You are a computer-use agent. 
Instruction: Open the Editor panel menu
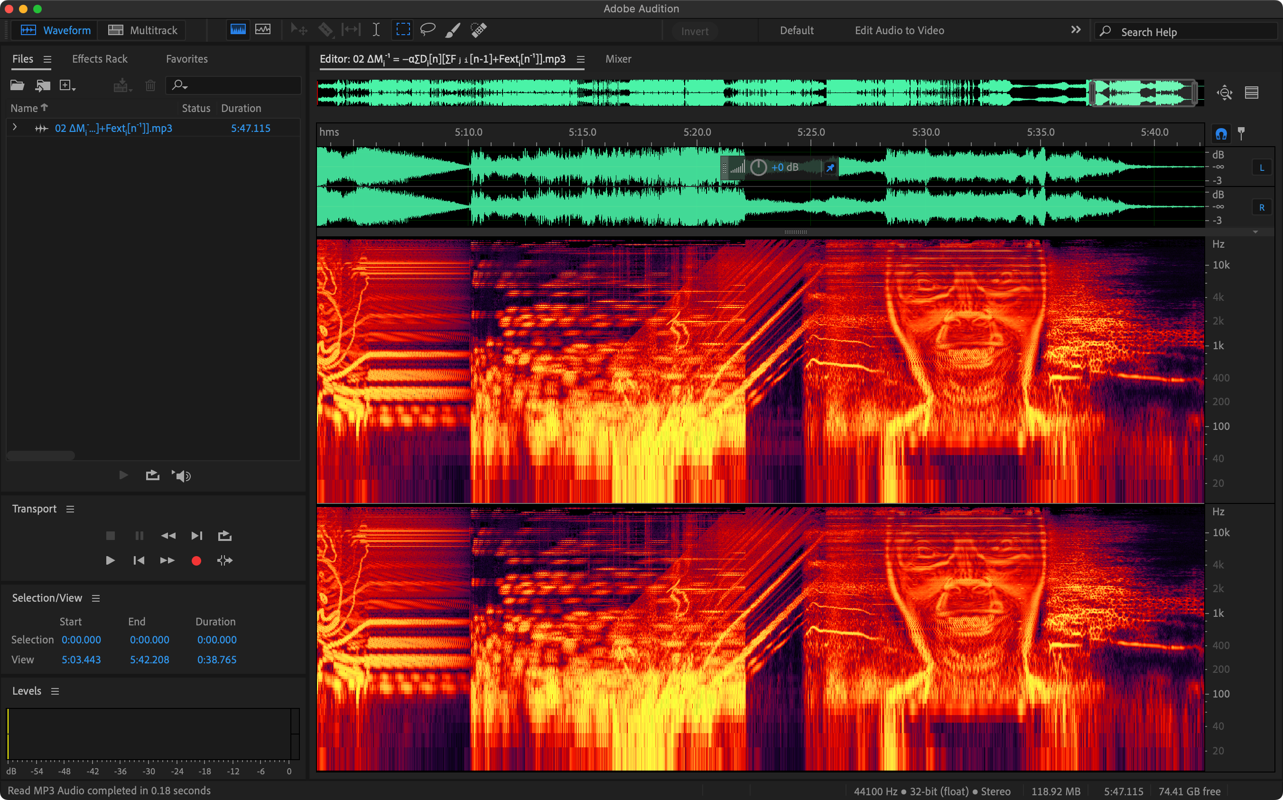pyautogui.click(x=580, y=59)
